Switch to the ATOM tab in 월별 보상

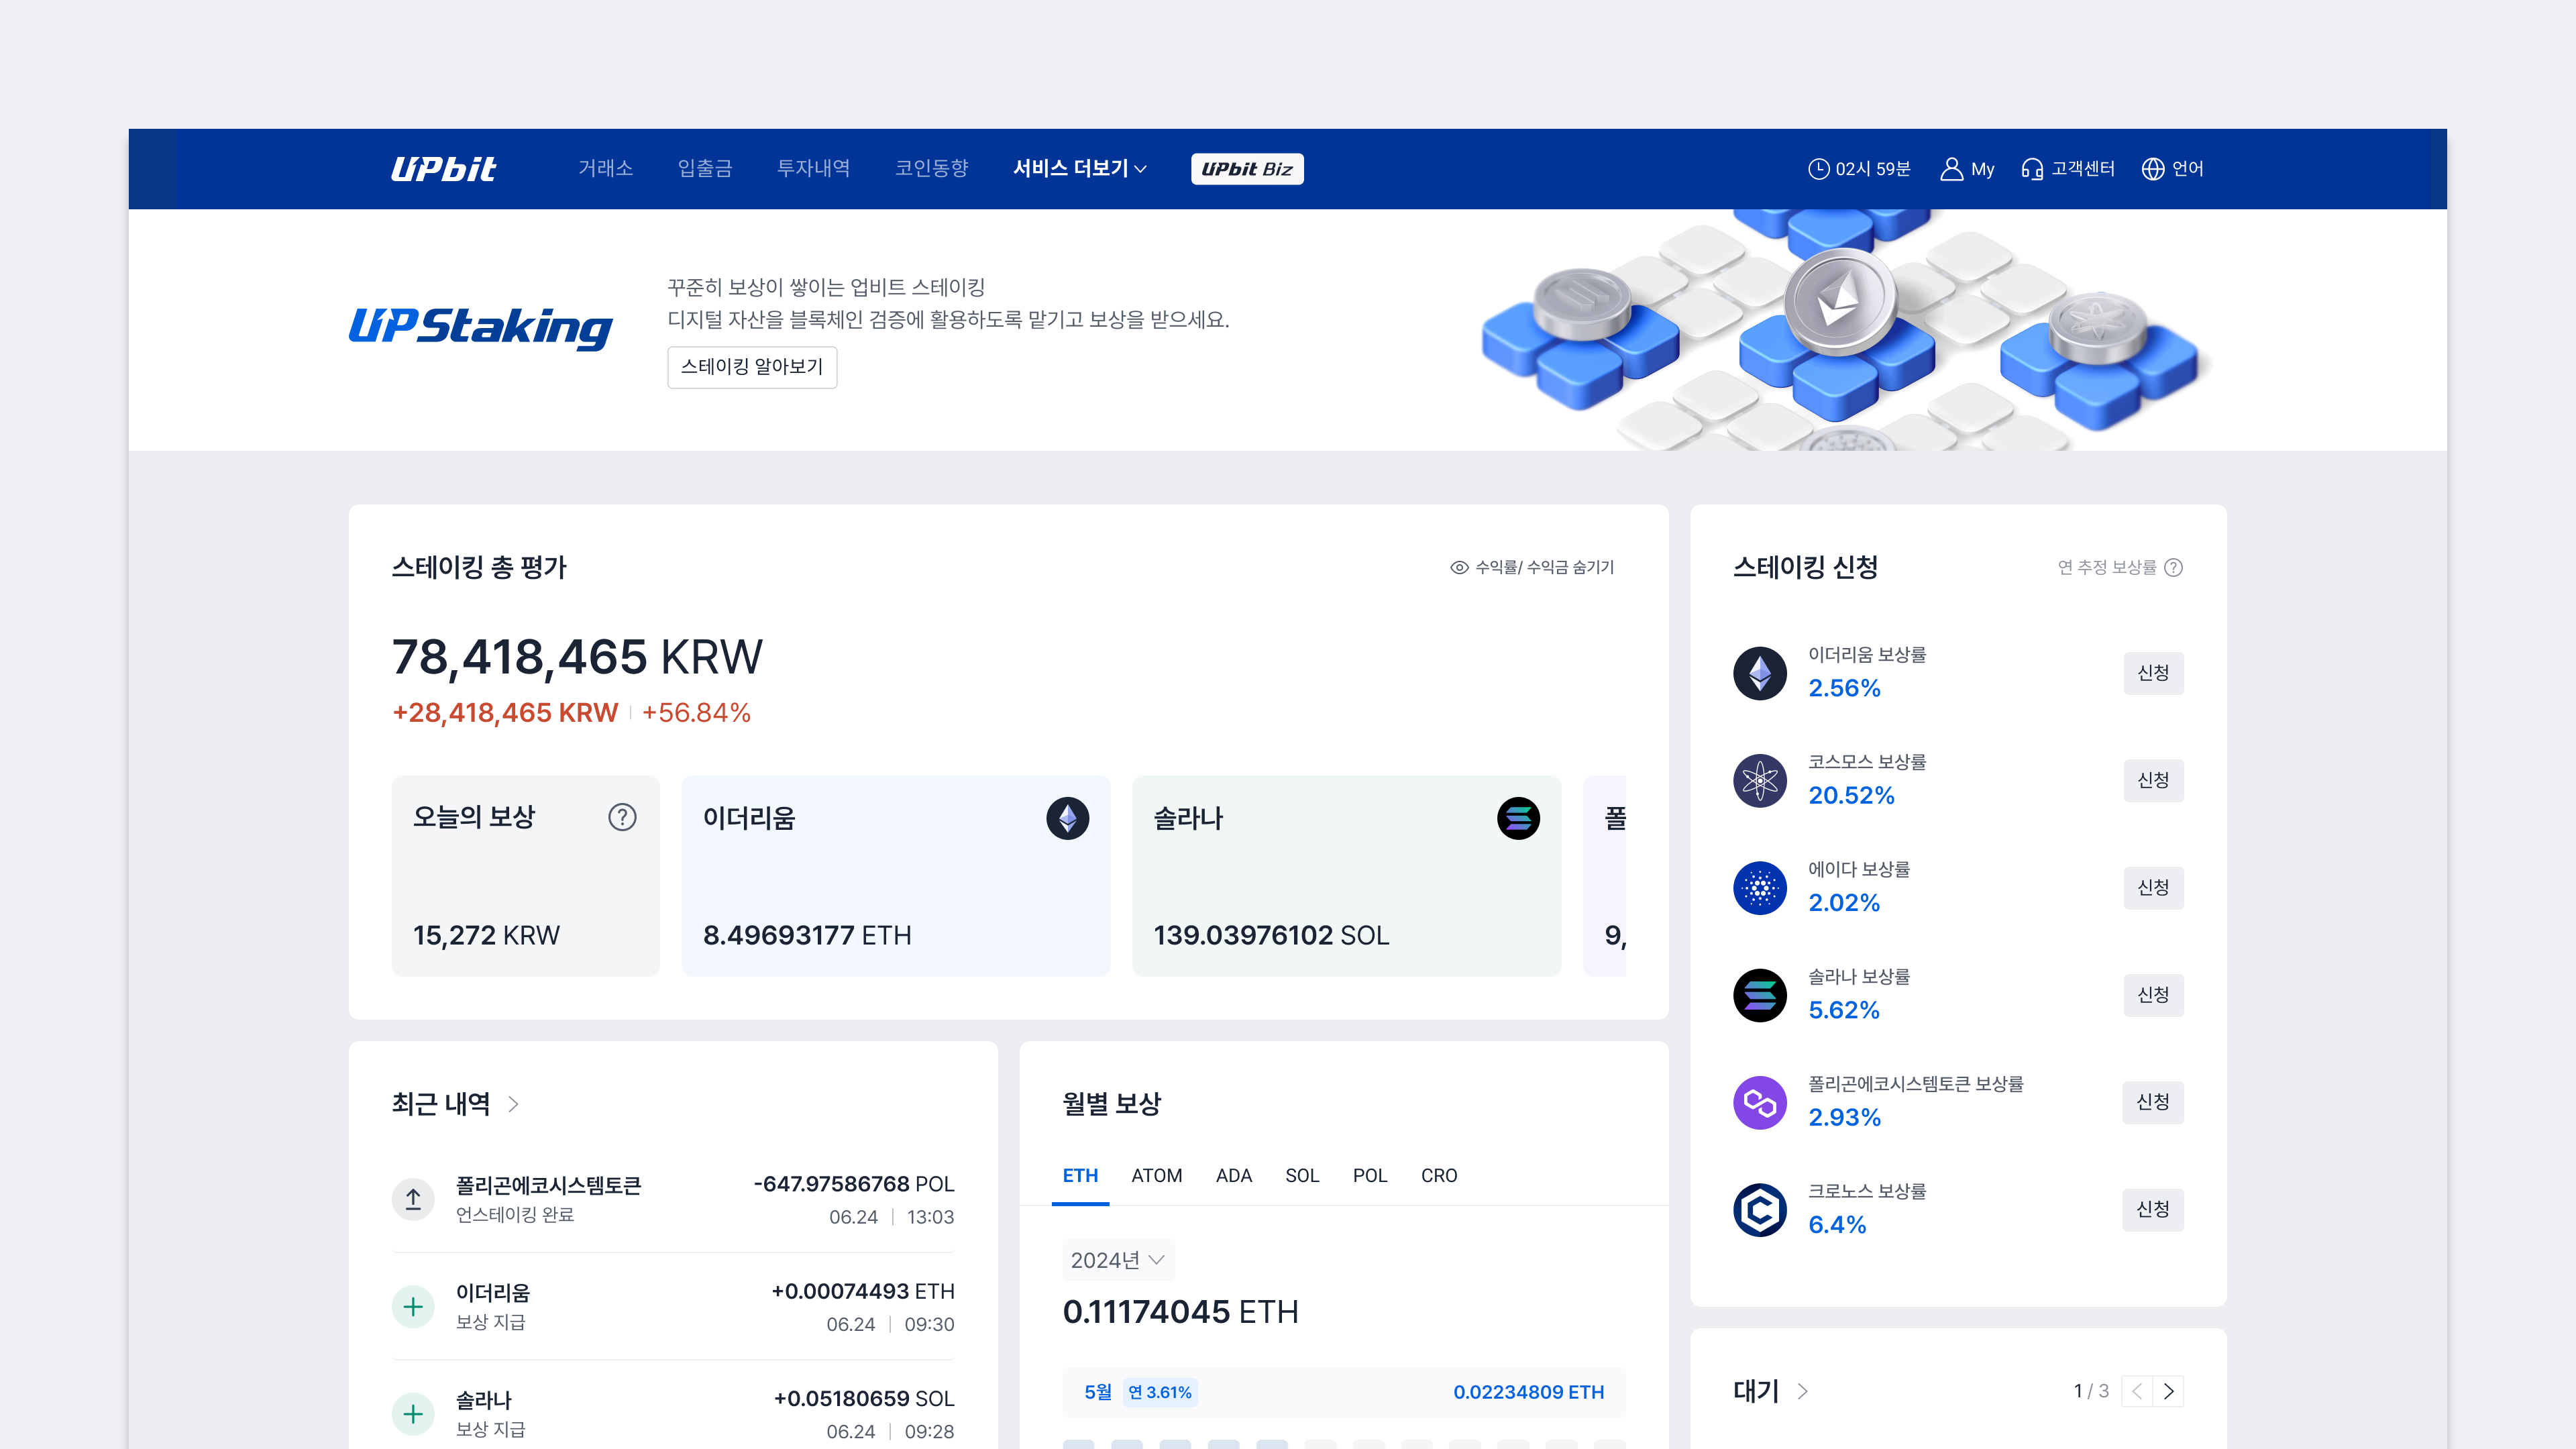click(x=1157, y=1175)
